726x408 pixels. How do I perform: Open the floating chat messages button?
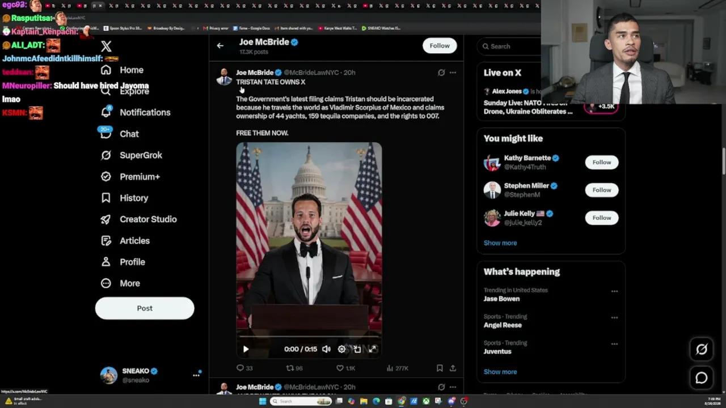click(x=702, y=378)
